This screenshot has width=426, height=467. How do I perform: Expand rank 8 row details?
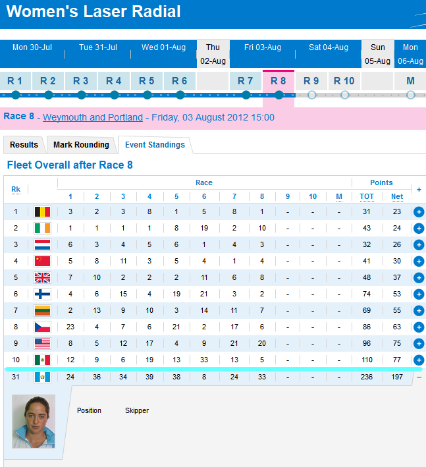[419, 327]
